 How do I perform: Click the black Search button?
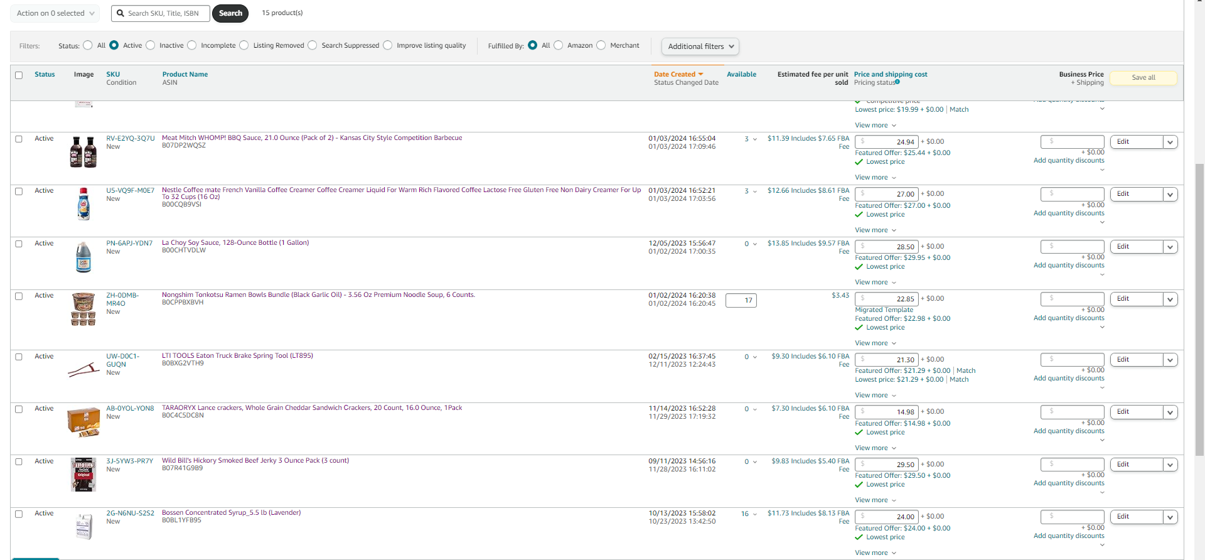tap(230, 13)
